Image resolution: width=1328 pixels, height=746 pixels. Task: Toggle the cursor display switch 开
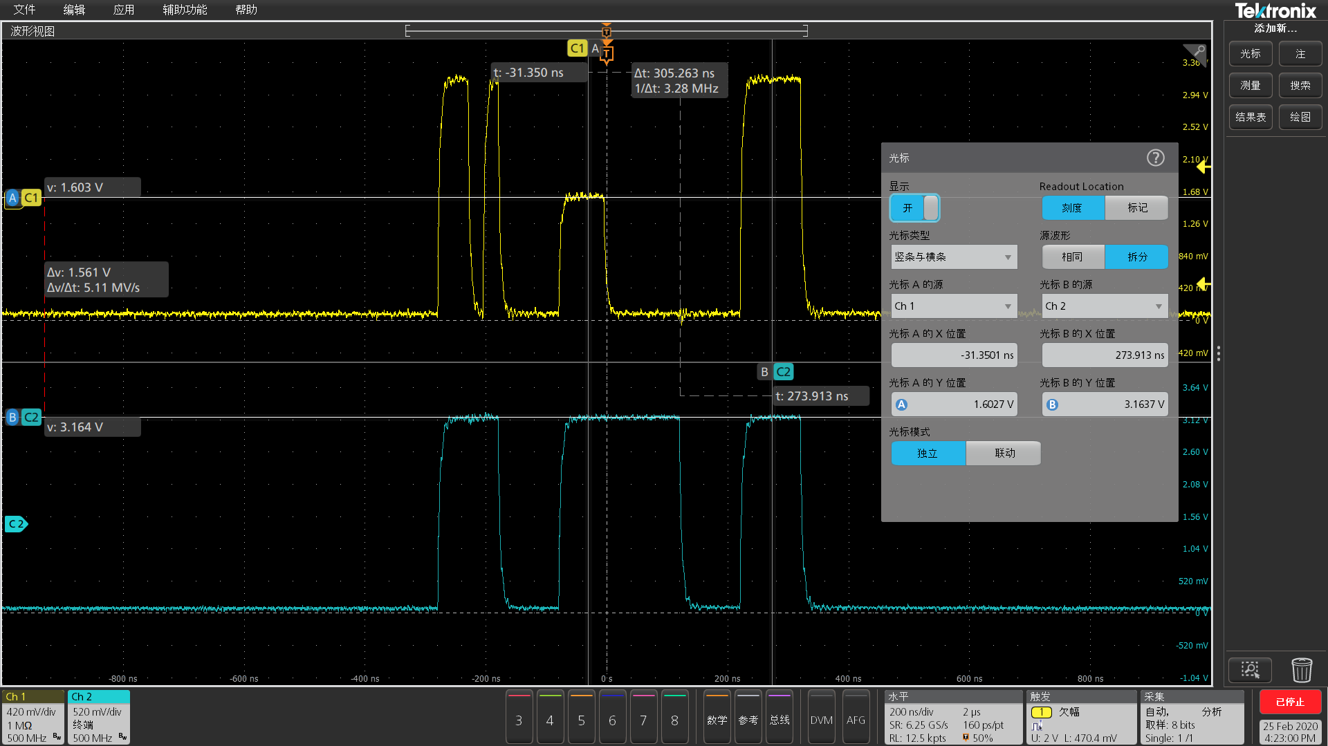[x=914, y=207]
